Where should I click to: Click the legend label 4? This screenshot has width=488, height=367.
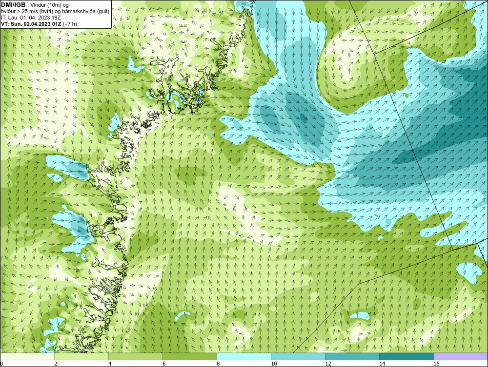pyautogui.click(x=110, y=364)
